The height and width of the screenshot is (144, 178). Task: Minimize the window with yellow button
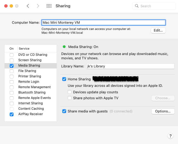tap(11, 6)
